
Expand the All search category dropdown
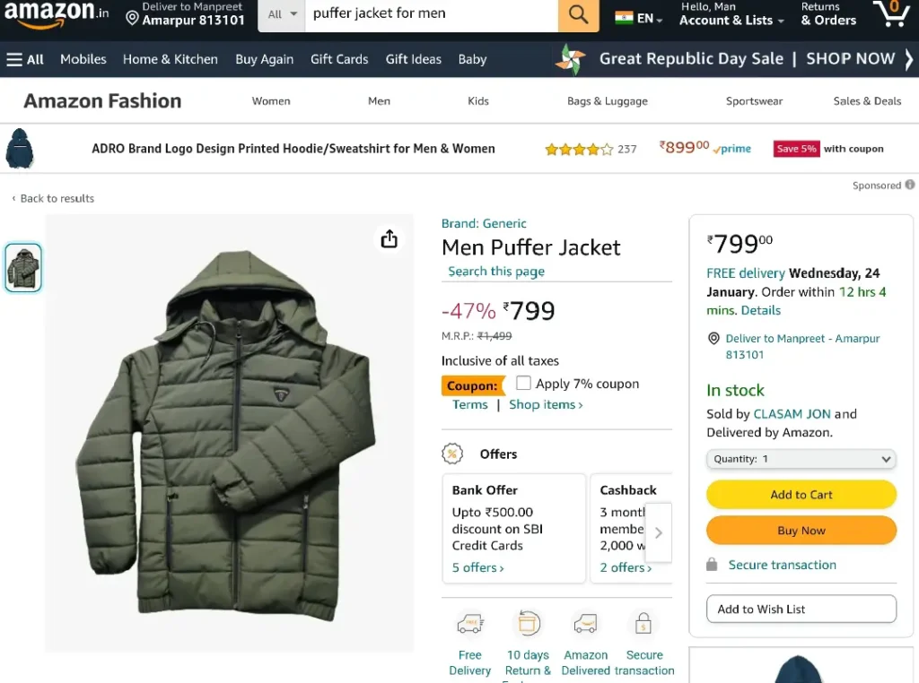pos(283,14)
